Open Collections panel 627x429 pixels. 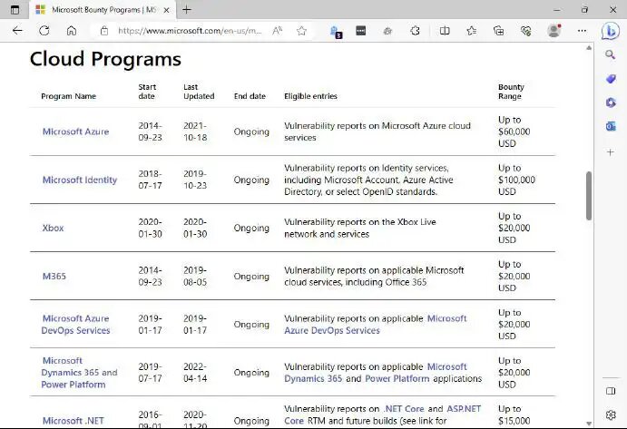click(x=498, y=31)
